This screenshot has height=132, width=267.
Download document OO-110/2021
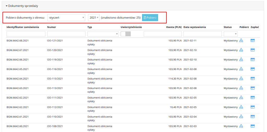click(241, 116)
